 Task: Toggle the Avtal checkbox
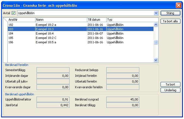[14, 13]
